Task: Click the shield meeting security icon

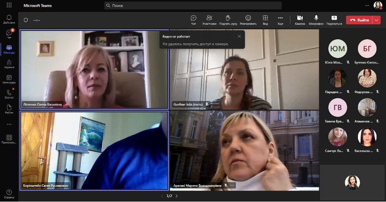Action: [26, 20]
